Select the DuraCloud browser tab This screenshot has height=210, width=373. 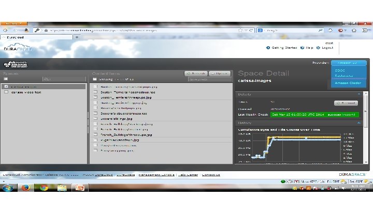pos(36,37)
